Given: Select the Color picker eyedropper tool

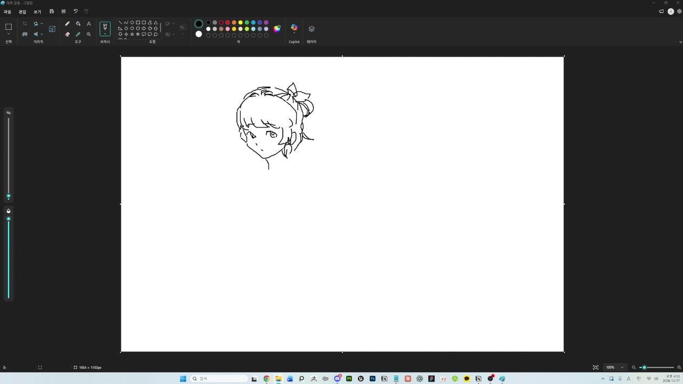Looking at the screenshot, I should (x=78, y=34).
